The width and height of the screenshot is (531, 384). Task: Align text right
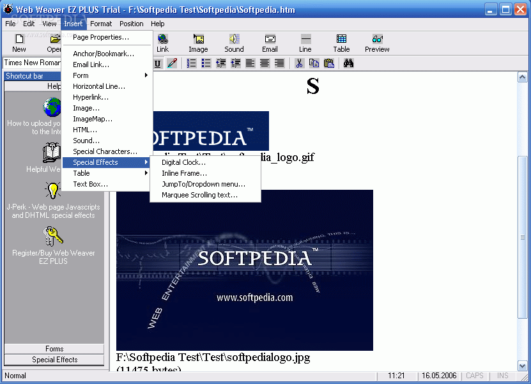[x=279, y=63]
